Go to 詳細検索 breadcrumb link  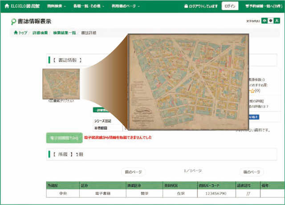[40, 33]
